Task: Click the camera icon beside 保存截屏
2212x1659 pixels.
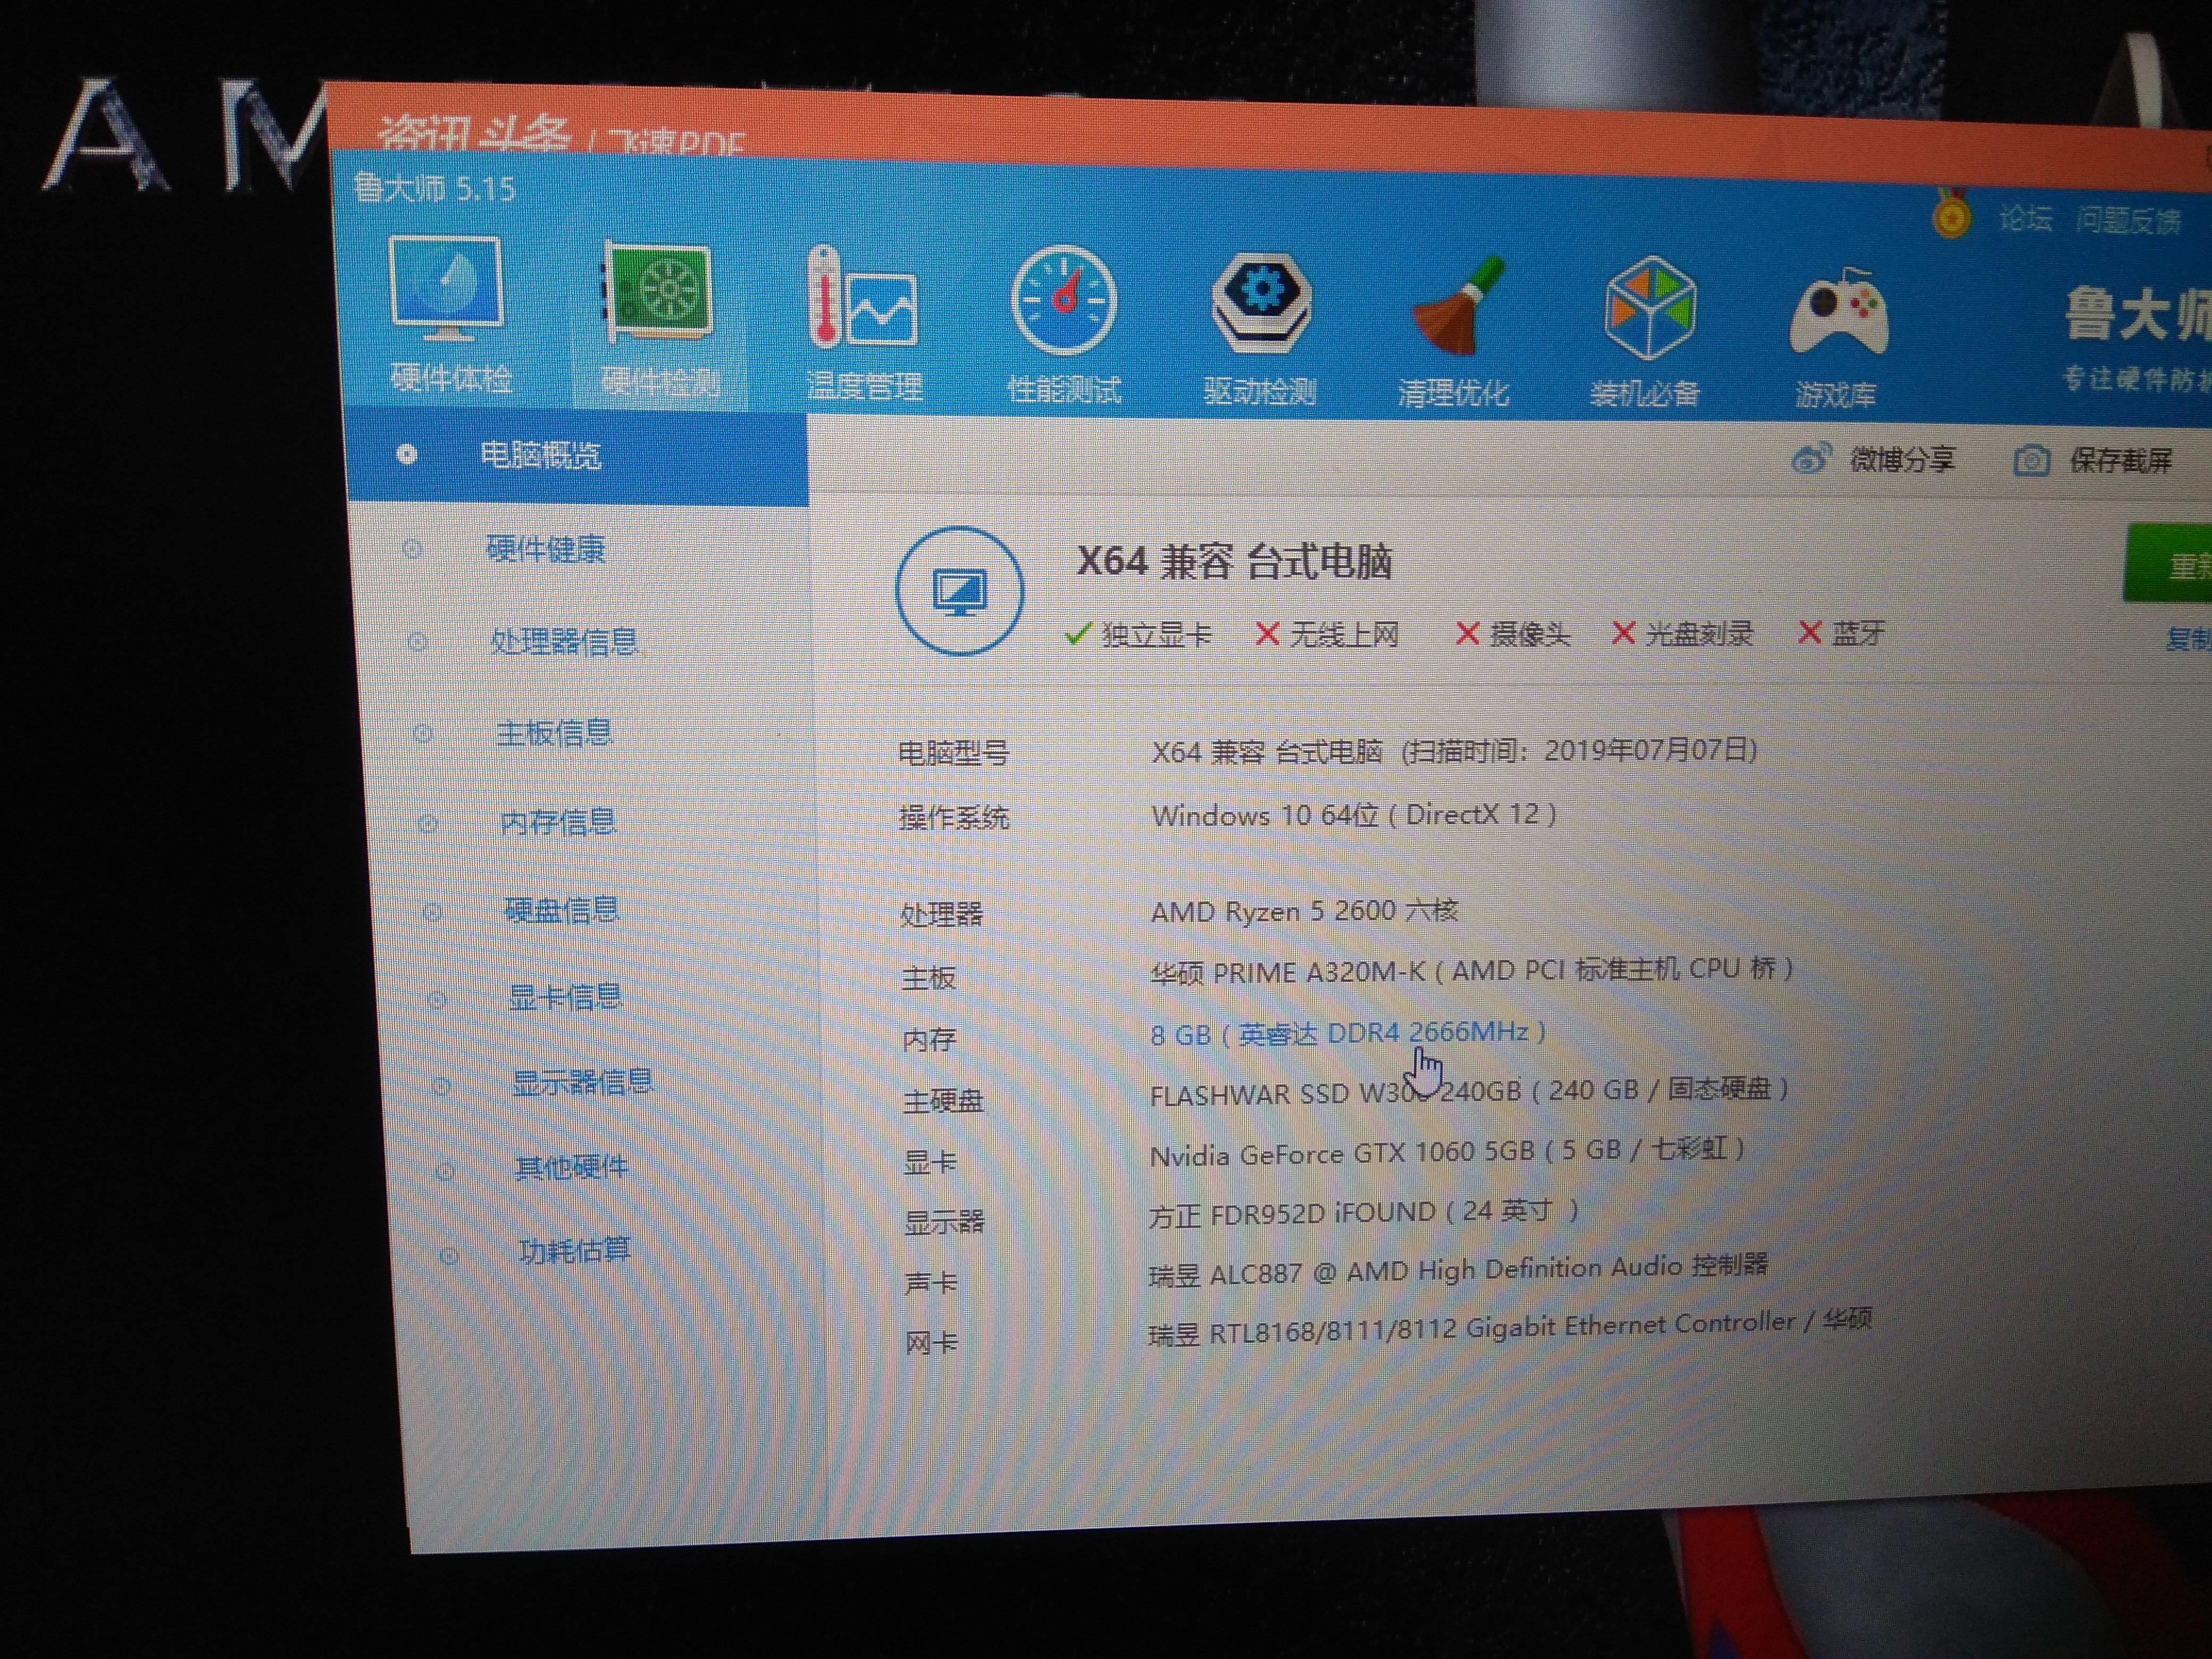Action: (x=2031, y=460)
